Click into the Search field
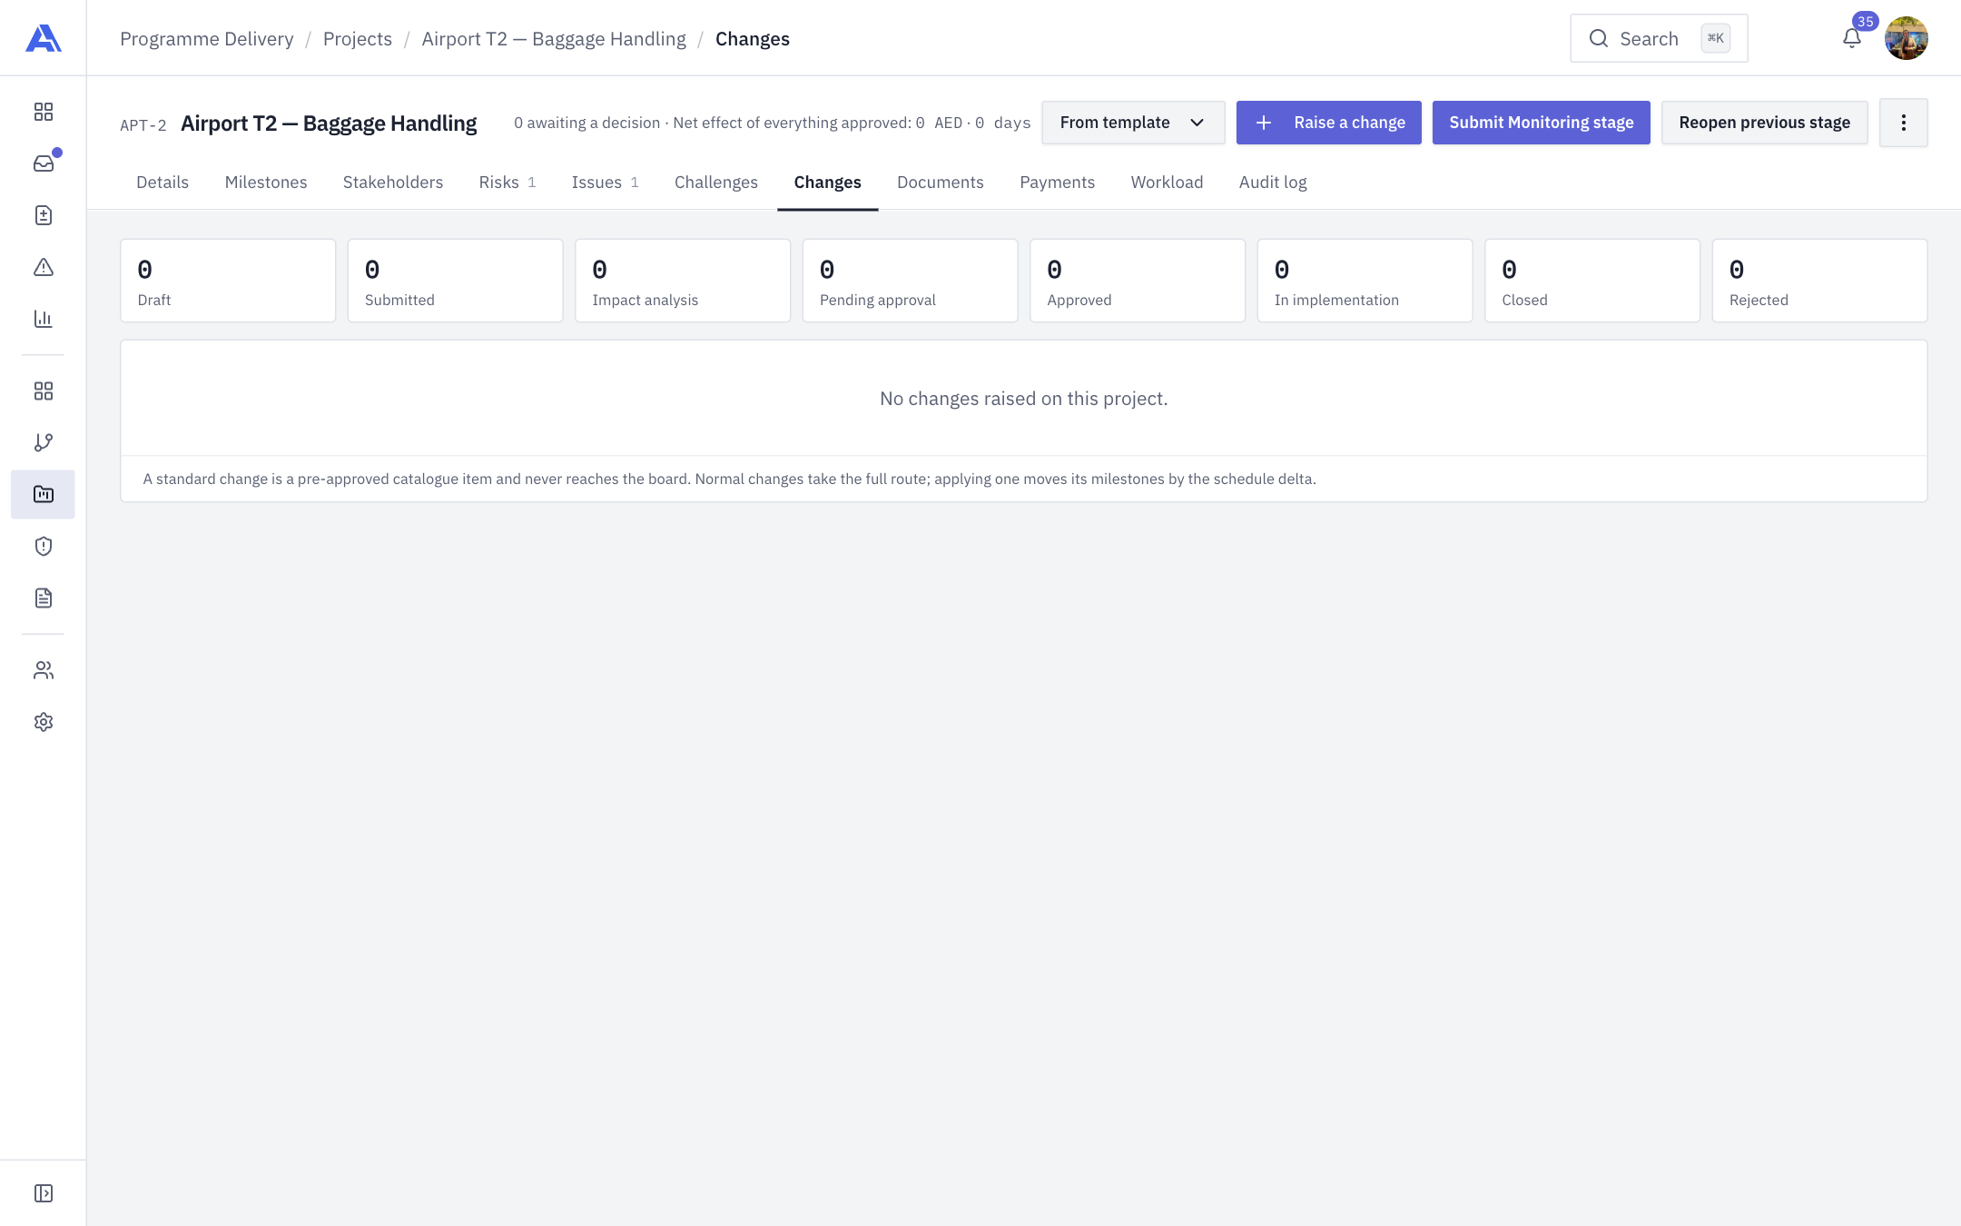This screenshot has height=1226, width=1961. tap(1659, 38)
